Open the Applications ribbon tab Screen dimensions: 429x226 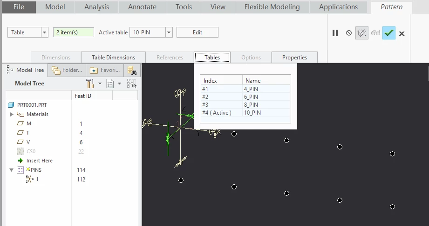[x=338, y=7]
